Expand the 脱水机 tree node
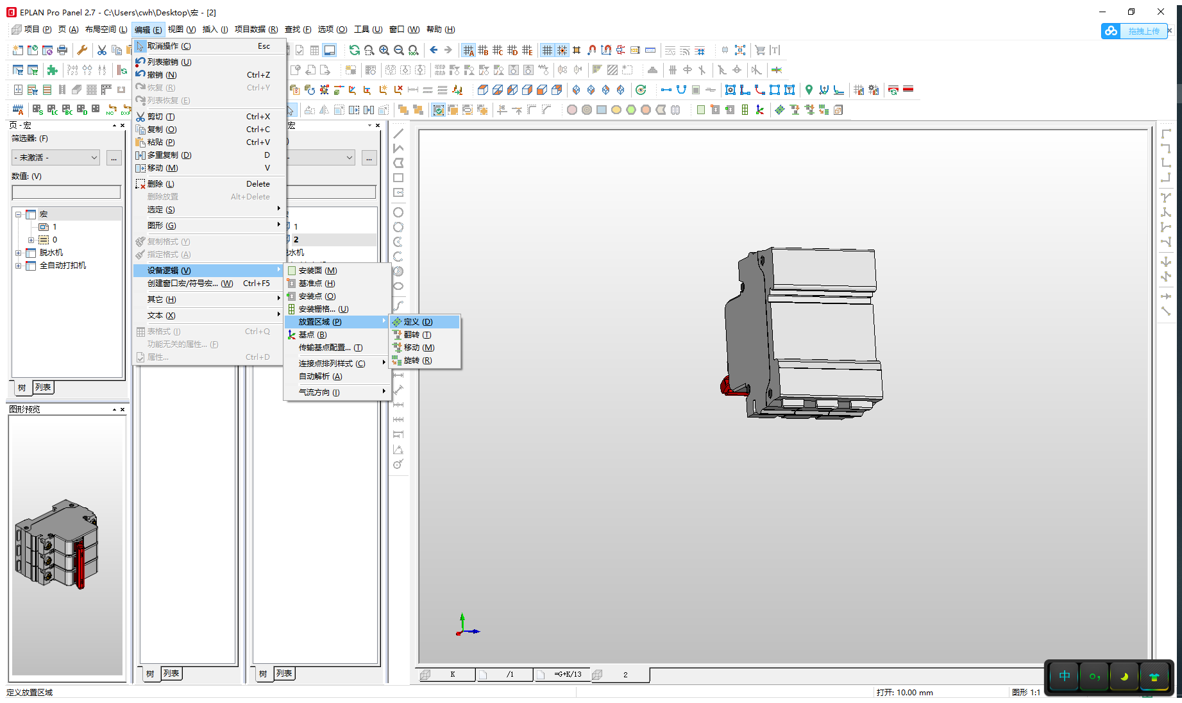The width and height of the screenshot is (1182, 703). pos(19,253)
